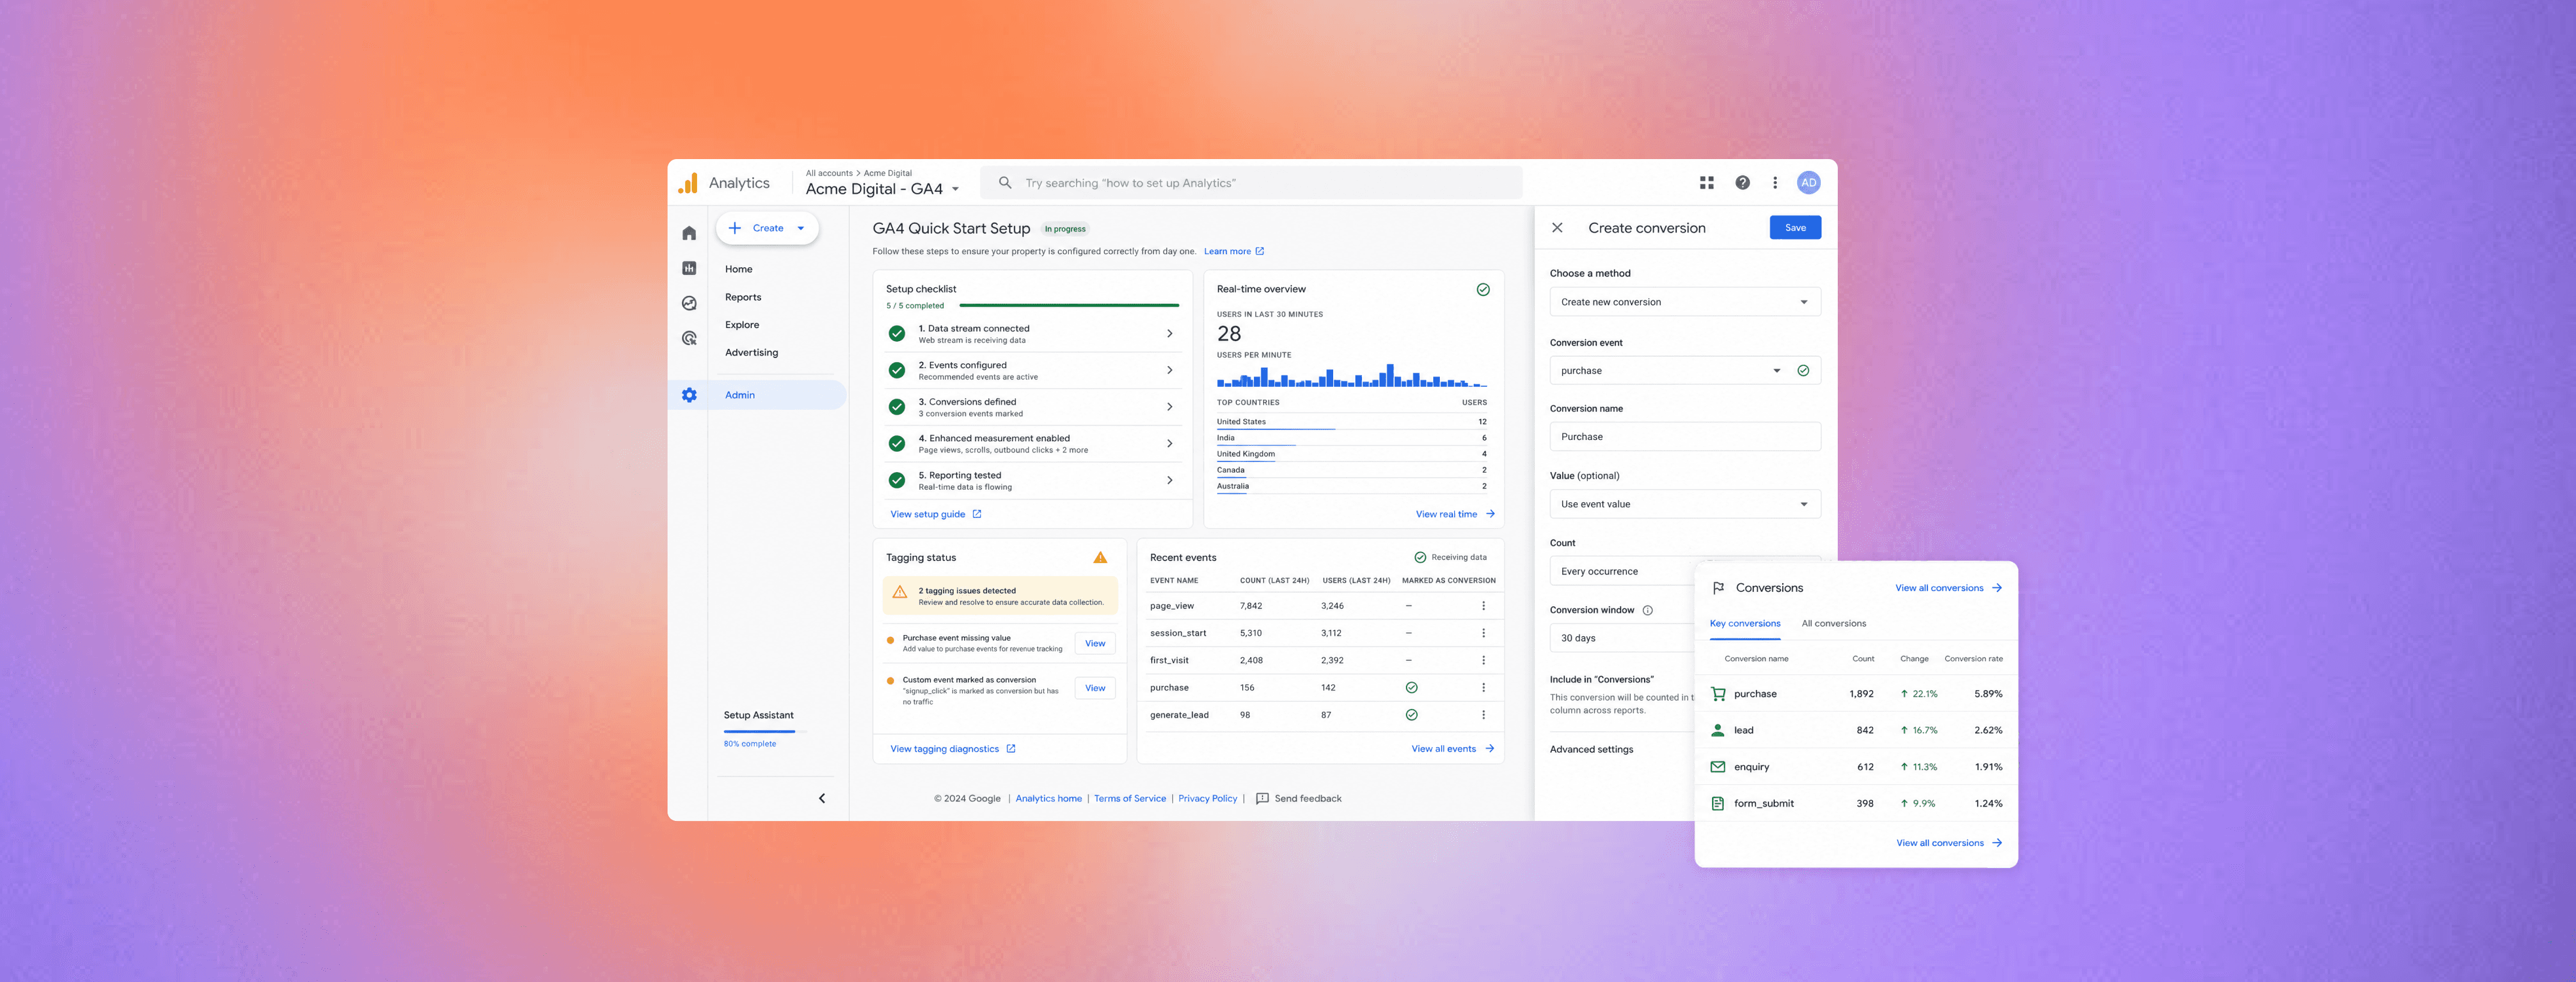Click the search magnifier icon
This screenshot has width=2576, height=982.
(1005, 183)
